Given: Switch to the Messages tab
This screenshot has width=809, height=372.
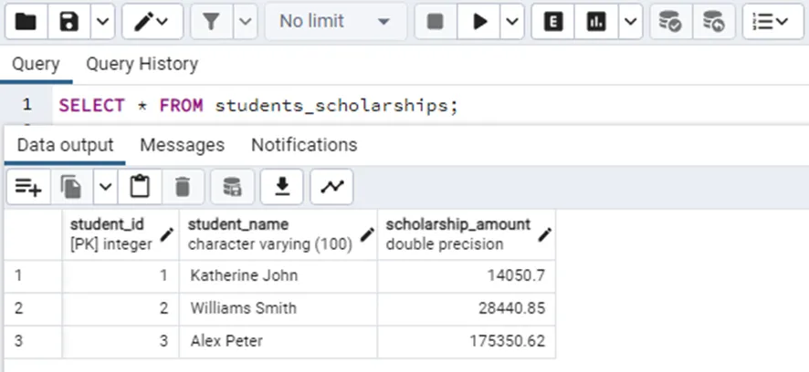Looking at the screenshot, I should click(182, 145).
